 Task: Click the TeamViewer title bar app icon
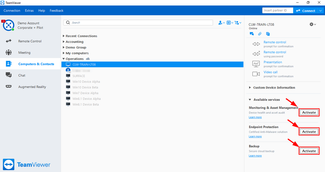[2, 3]
